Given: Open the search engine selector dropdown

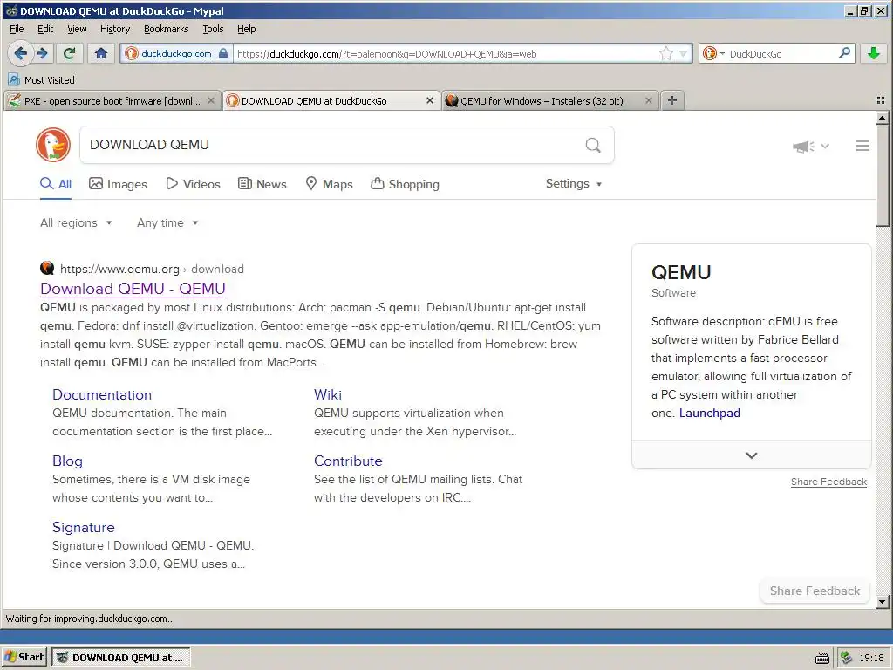Looking at the screenshot, I should click(713, 53).
